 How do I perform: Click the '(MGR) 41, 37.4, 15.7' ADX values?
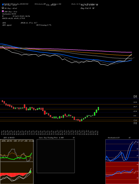(x=29, y=23)
